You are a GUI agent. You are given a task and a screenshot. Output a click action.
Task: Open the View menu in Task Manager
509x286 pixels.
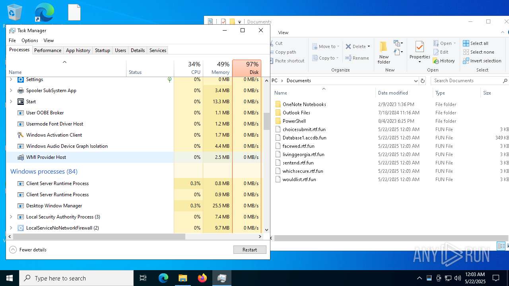[49, 41]
